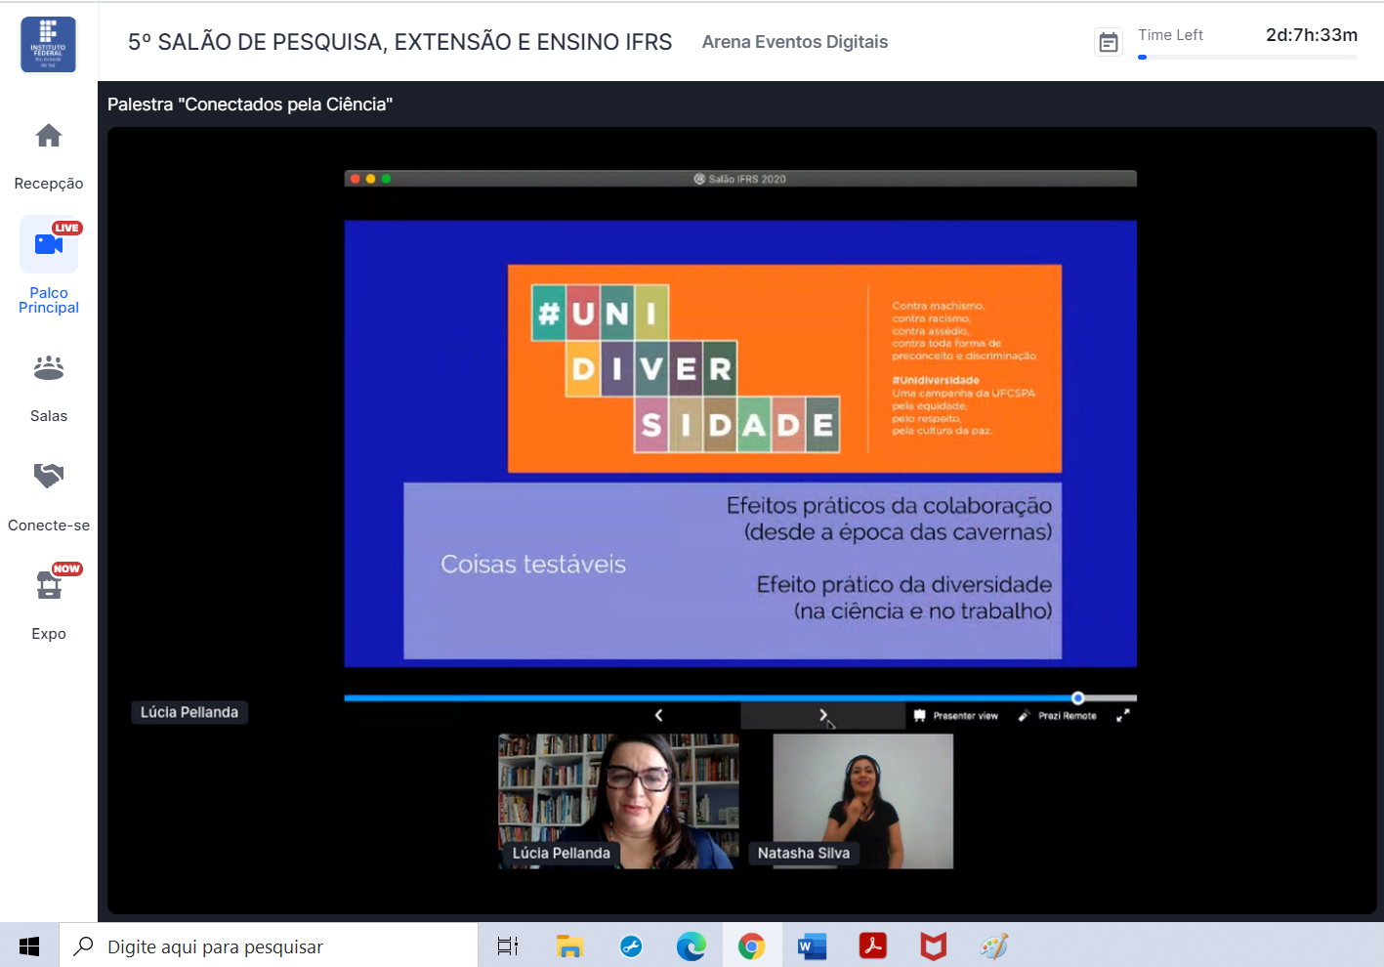Click the Prezi Remote button
The width and height of the screenshot is (1384, 967).
pyautogui.click(x=1057, y=716)
